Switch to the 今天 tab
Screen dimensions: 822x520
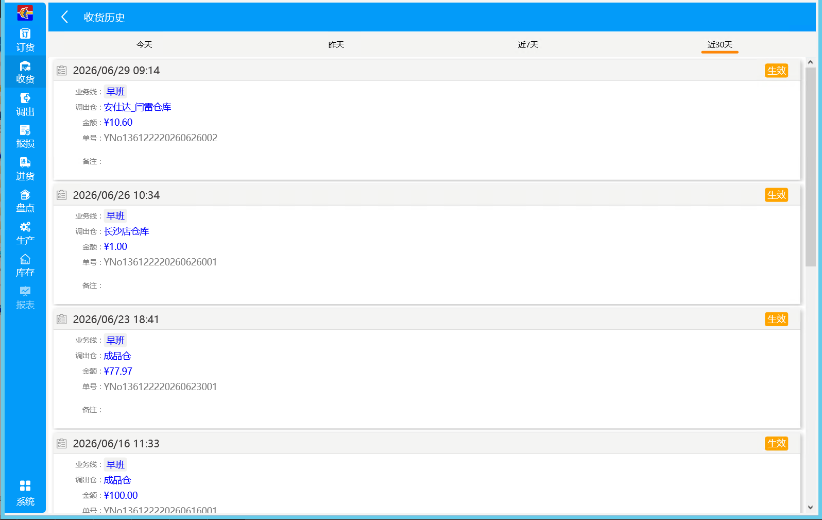click(144, 45)
